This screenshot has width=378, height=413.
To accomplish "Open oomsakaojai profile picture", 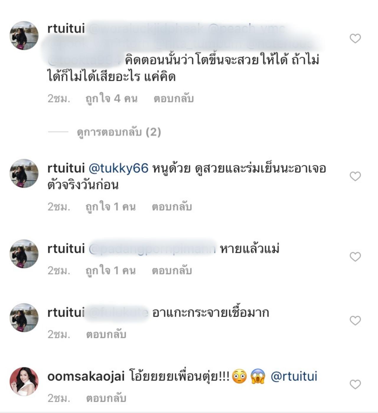I will 24,381.
